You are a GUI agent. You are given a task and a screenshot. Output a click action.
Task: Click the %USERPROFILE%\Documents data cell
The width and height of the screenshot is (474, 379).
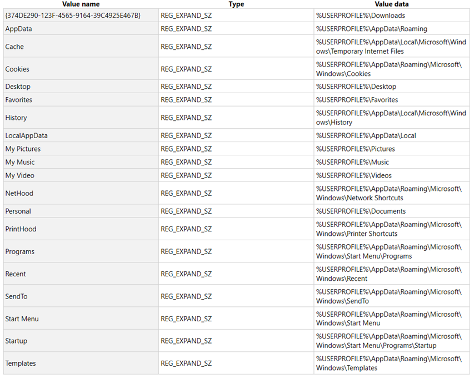[x=391, y=211]
